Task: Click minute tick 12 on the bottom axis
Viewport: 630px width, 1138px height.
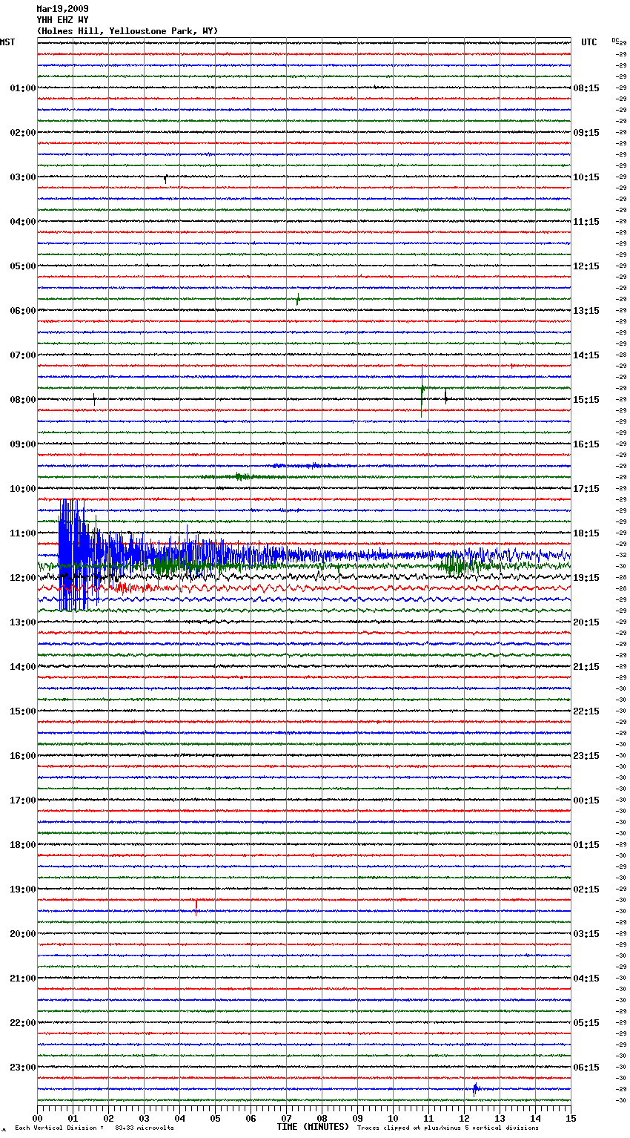Action: pos(464,1118)
